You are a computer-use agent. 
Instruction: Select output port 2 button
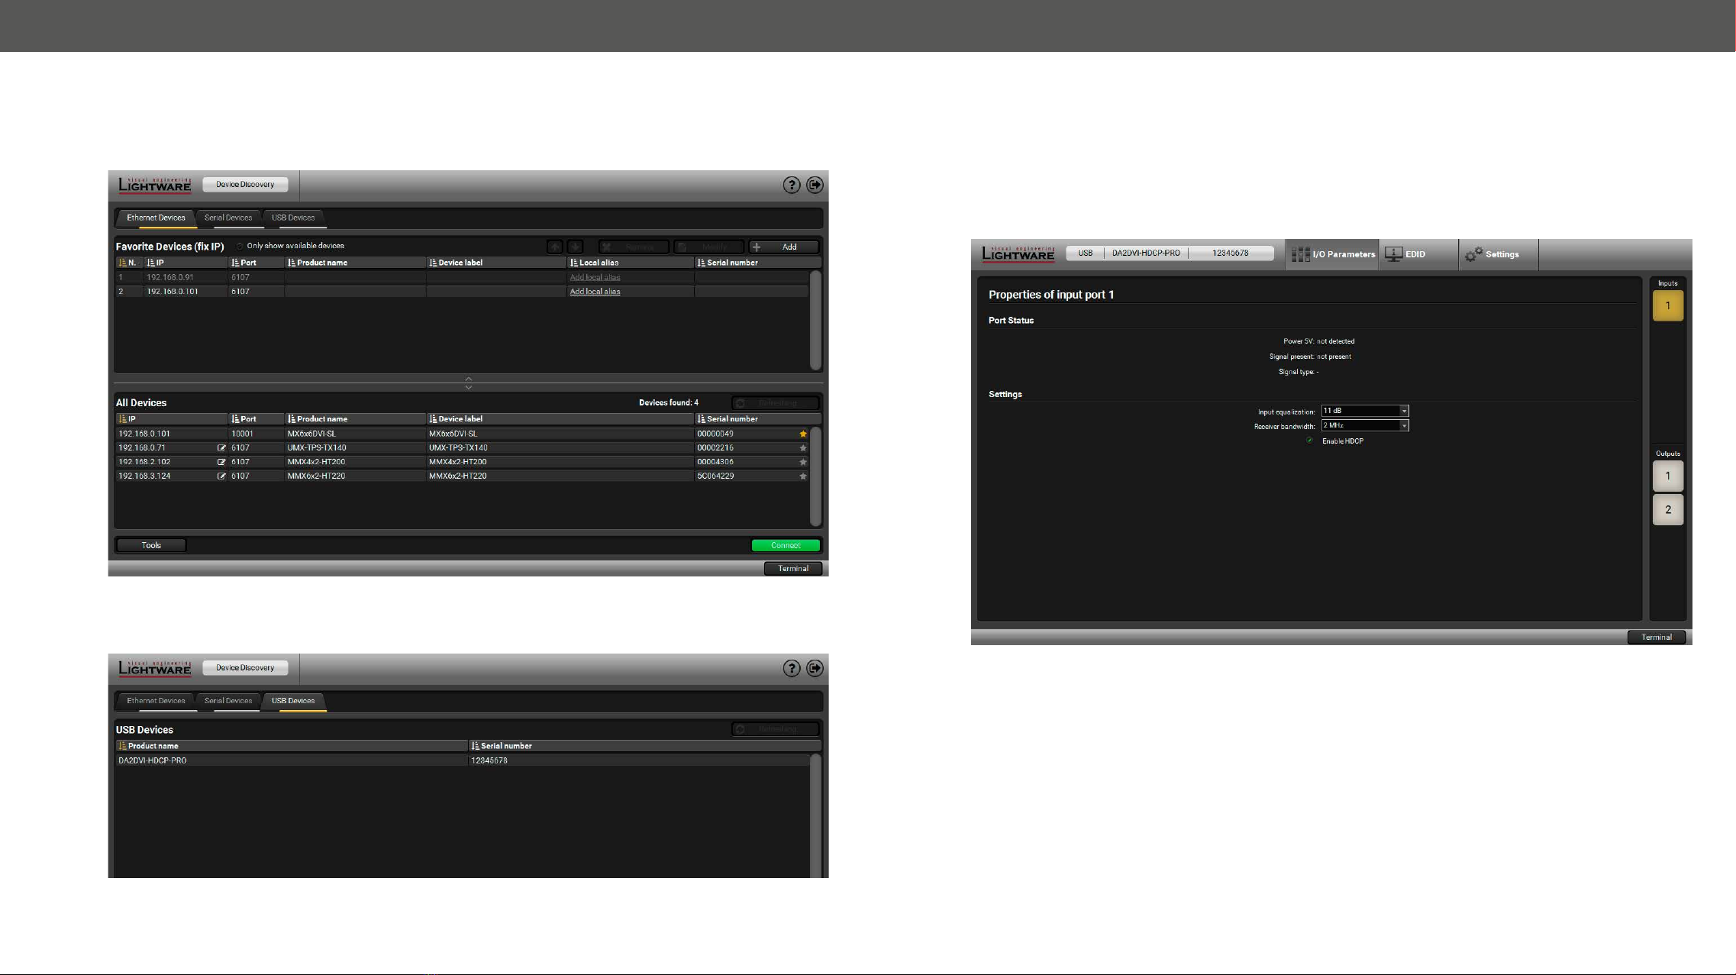(1667, 509)
